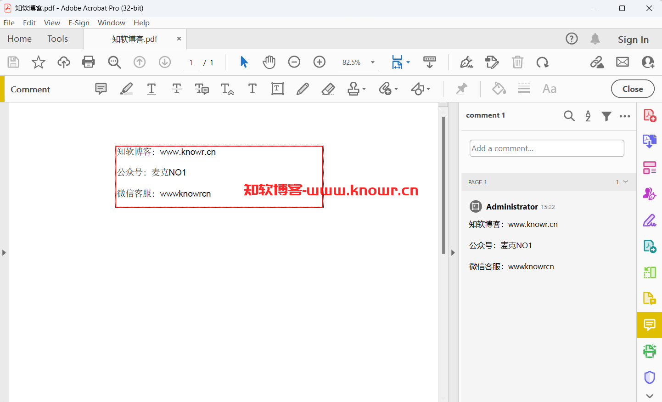The image size is (662, 402).
Task: Add a sticky note comment
Action: (101, 89)
